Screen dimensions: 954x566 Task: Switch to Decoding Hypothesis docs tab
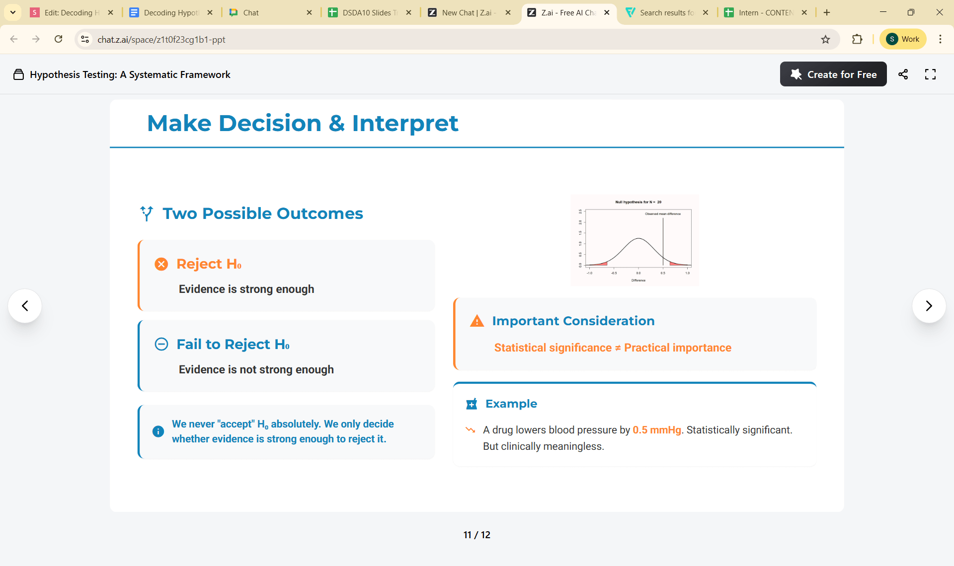coord(170,12)
